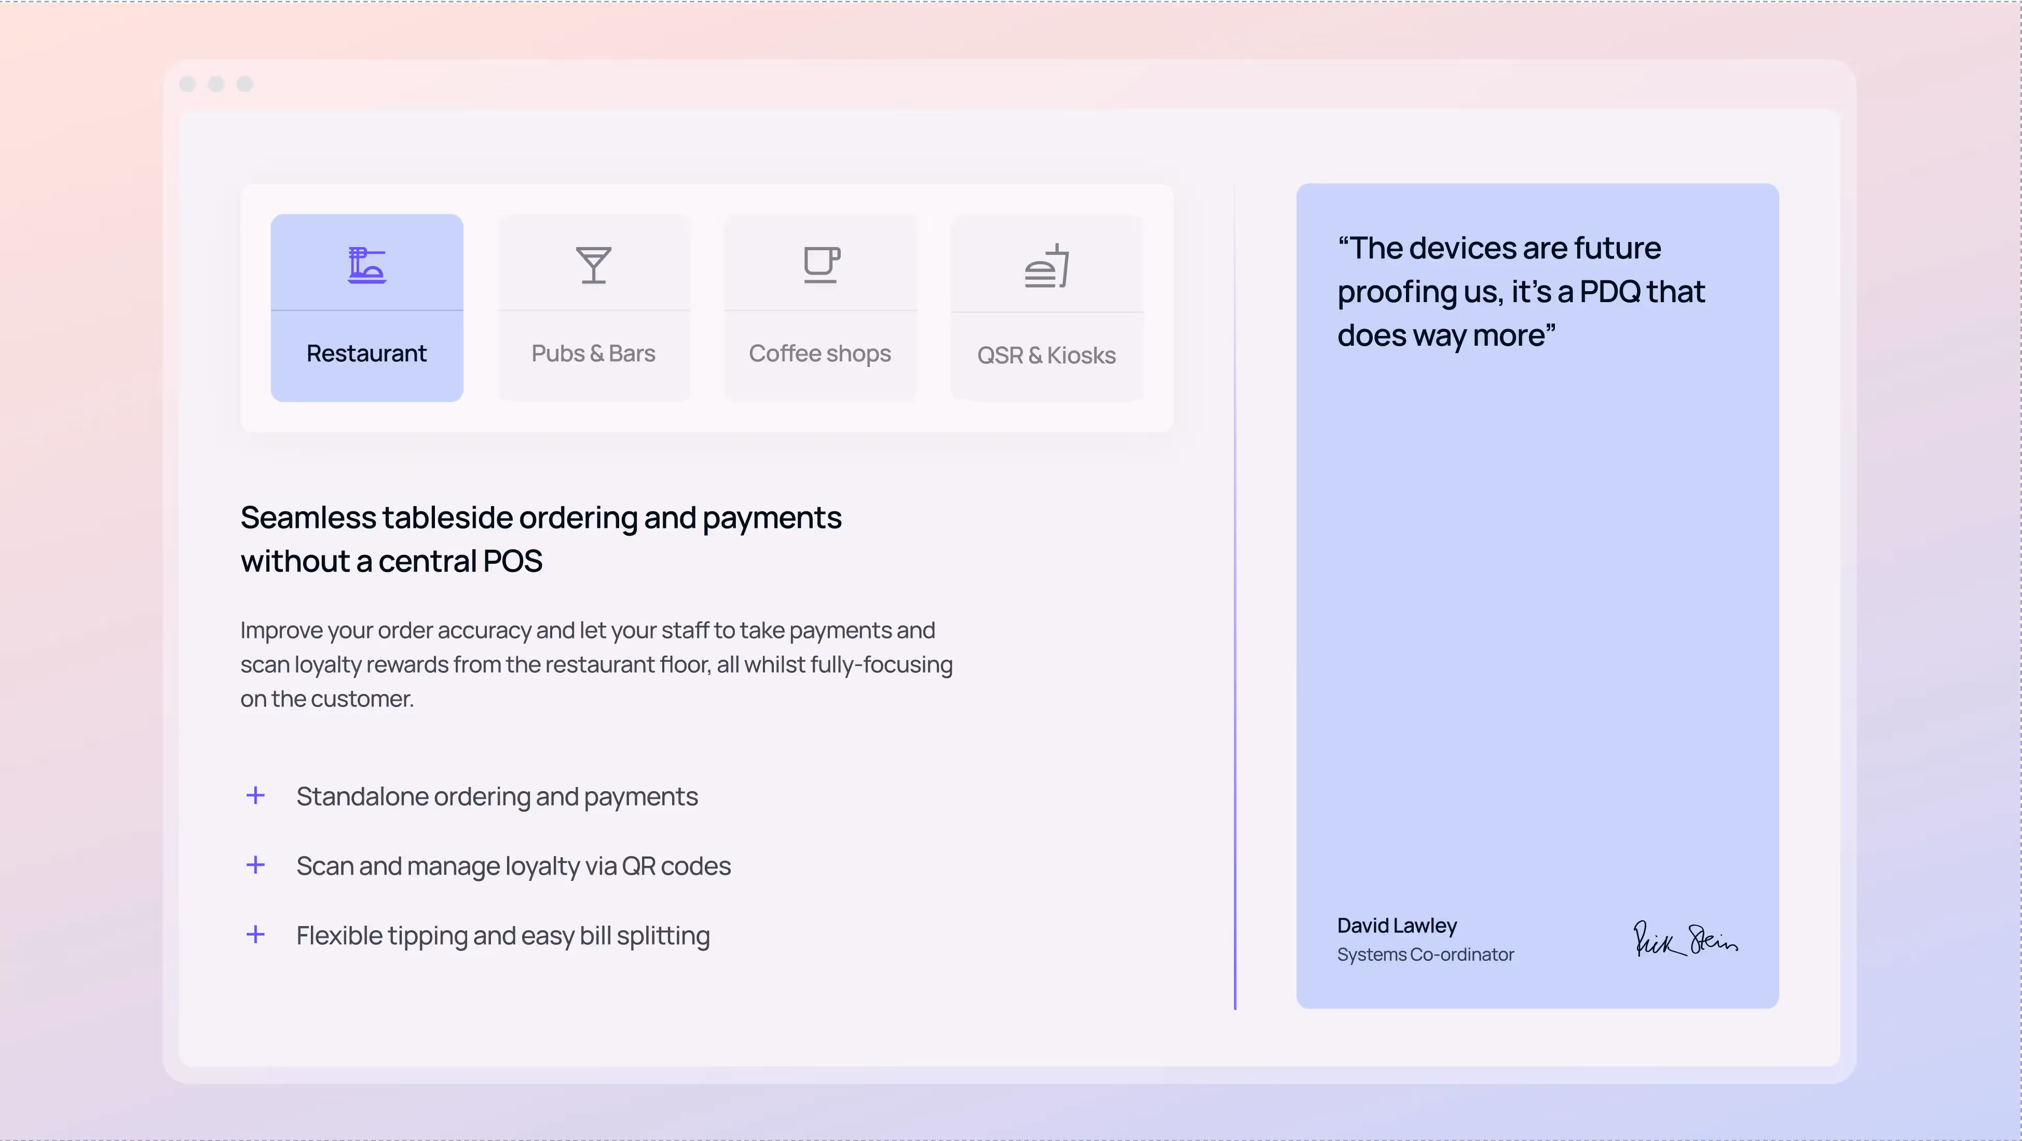
Task: Choose the QSR & Kiosks tab
Action: pos(1046,355)
